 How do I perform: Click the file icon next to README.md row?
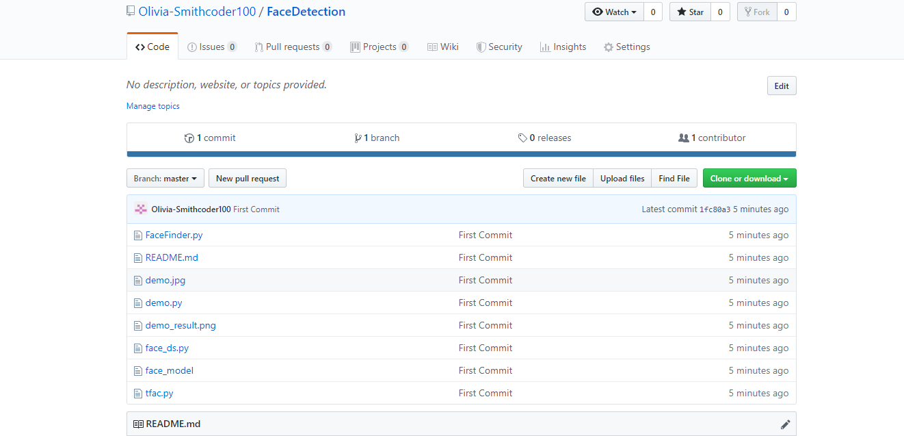138,257
